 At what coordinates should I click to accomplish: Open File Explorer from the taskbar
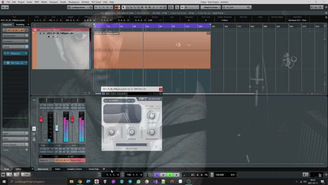[x=71, y=182]
